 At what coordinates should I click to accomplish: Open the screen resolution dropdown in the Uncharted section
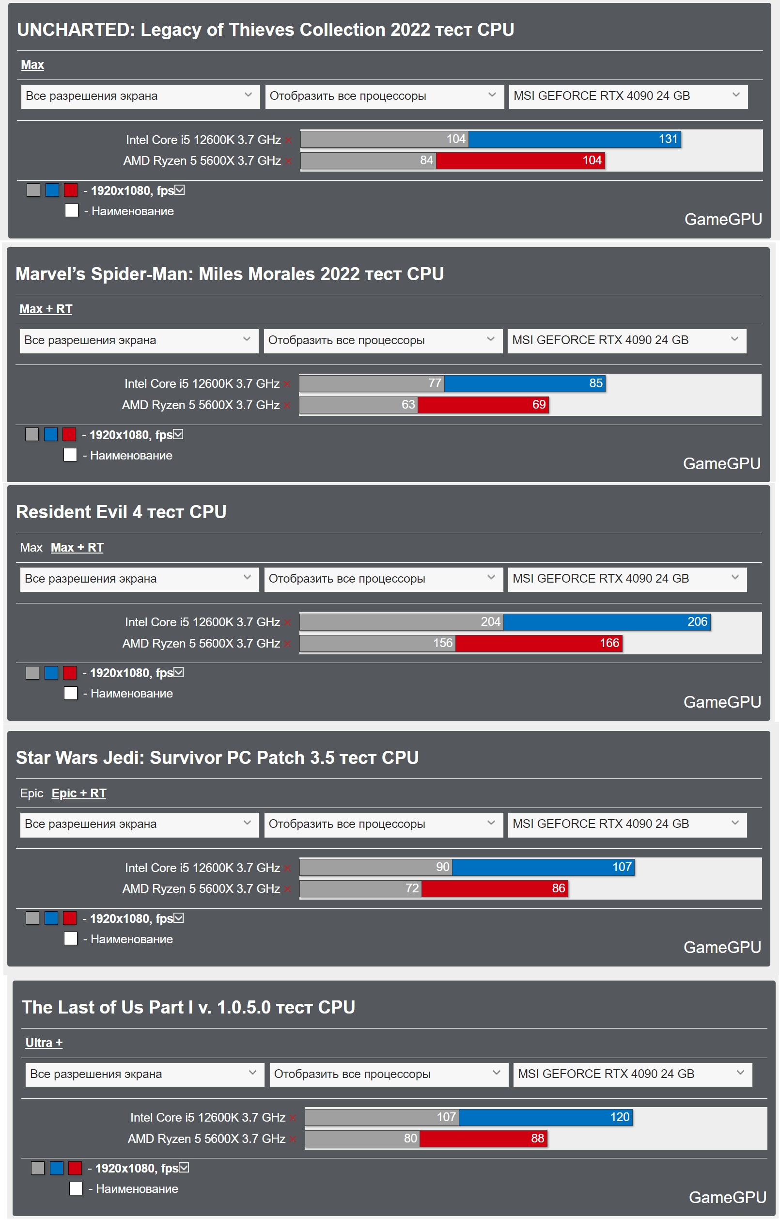(140, 96)
